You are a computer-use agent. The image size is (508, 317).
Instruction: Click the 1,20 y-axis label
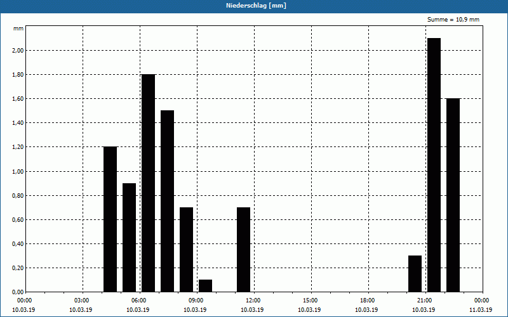click(x=18, y=147)
